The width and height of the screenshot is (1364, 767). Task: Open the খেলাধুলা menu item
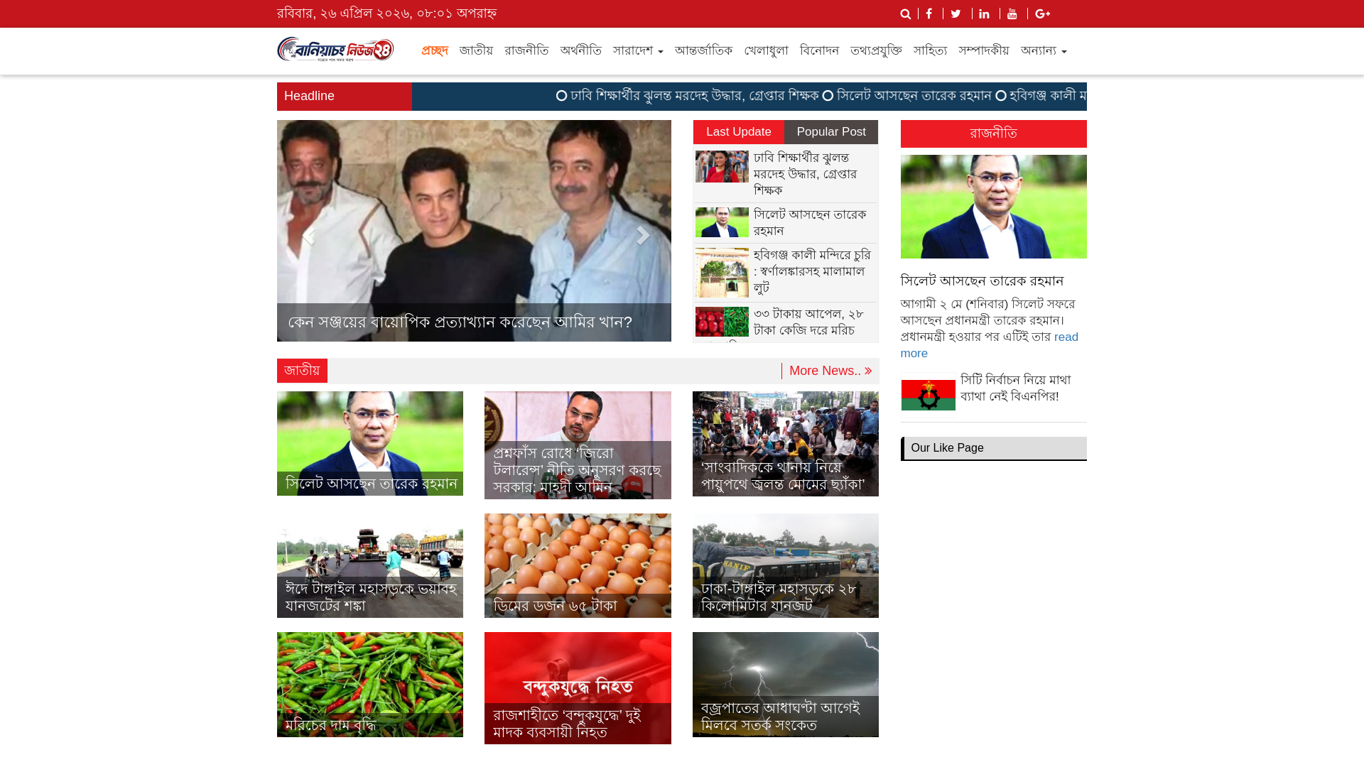pyautogui.click(x=766, y=51)
